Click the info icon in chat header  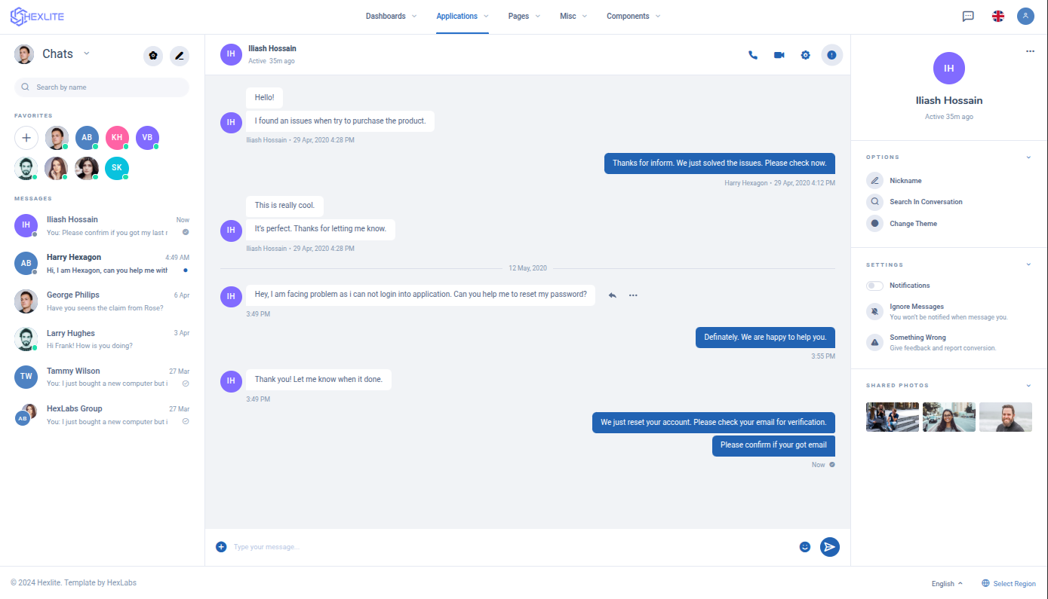coord(831,55)
